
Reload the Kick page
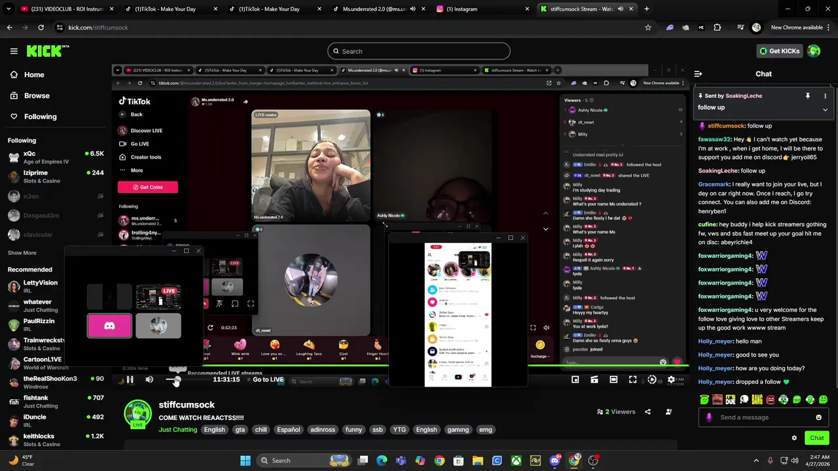pos(41,27)
